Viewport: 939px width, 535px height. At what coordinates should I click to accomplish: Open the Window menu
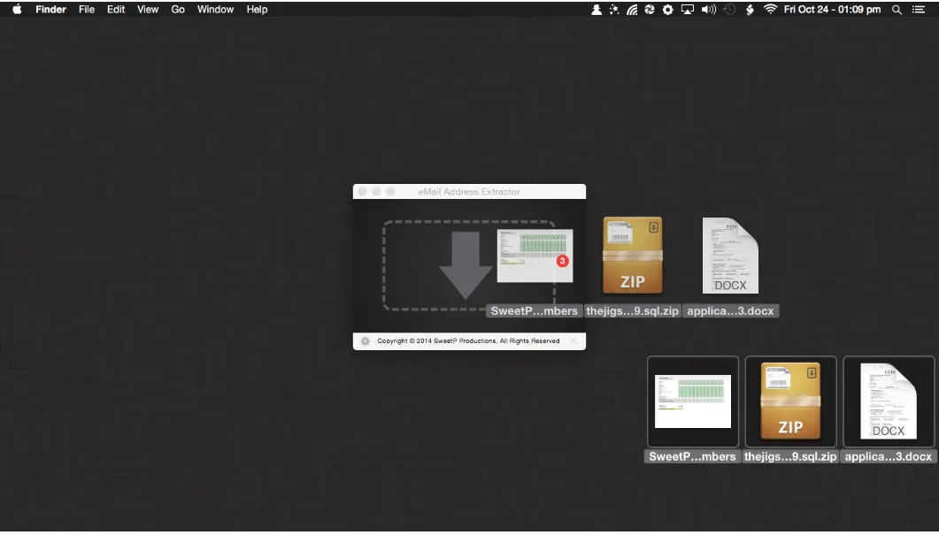216,10
